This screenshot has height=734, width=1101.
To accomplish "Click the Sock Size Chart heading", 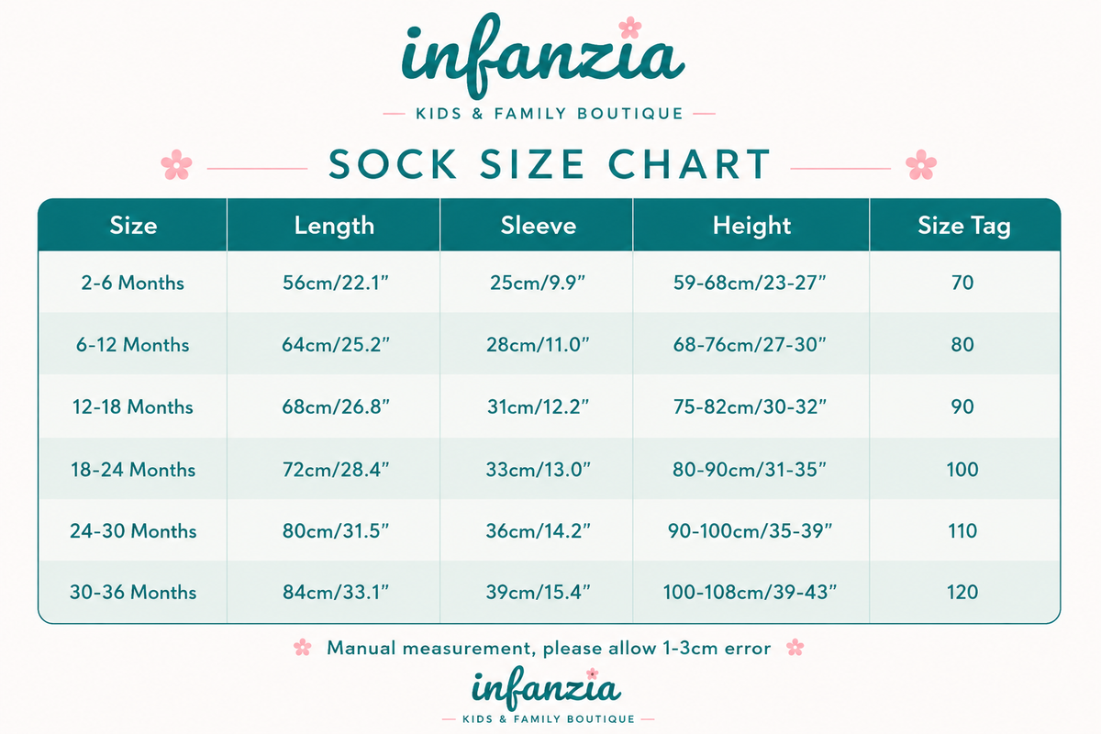I will pos(549,164).
